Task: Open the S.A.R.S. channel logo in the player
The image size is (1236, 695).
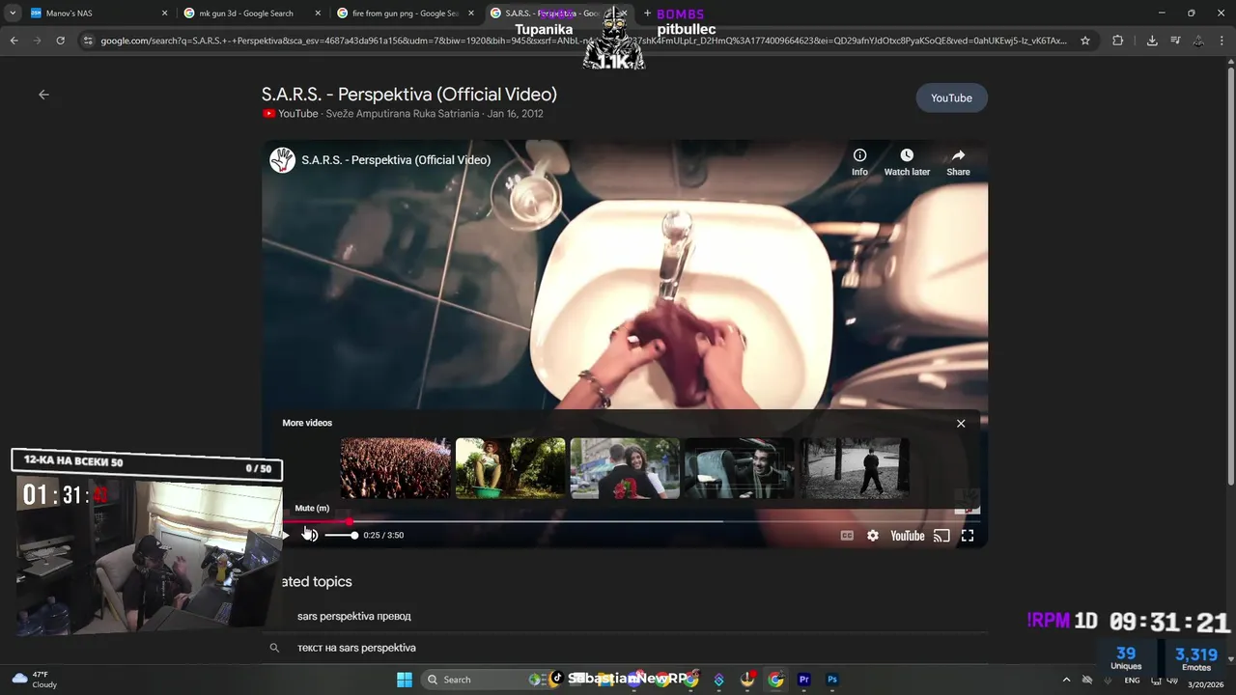Action: pos(282,160)
